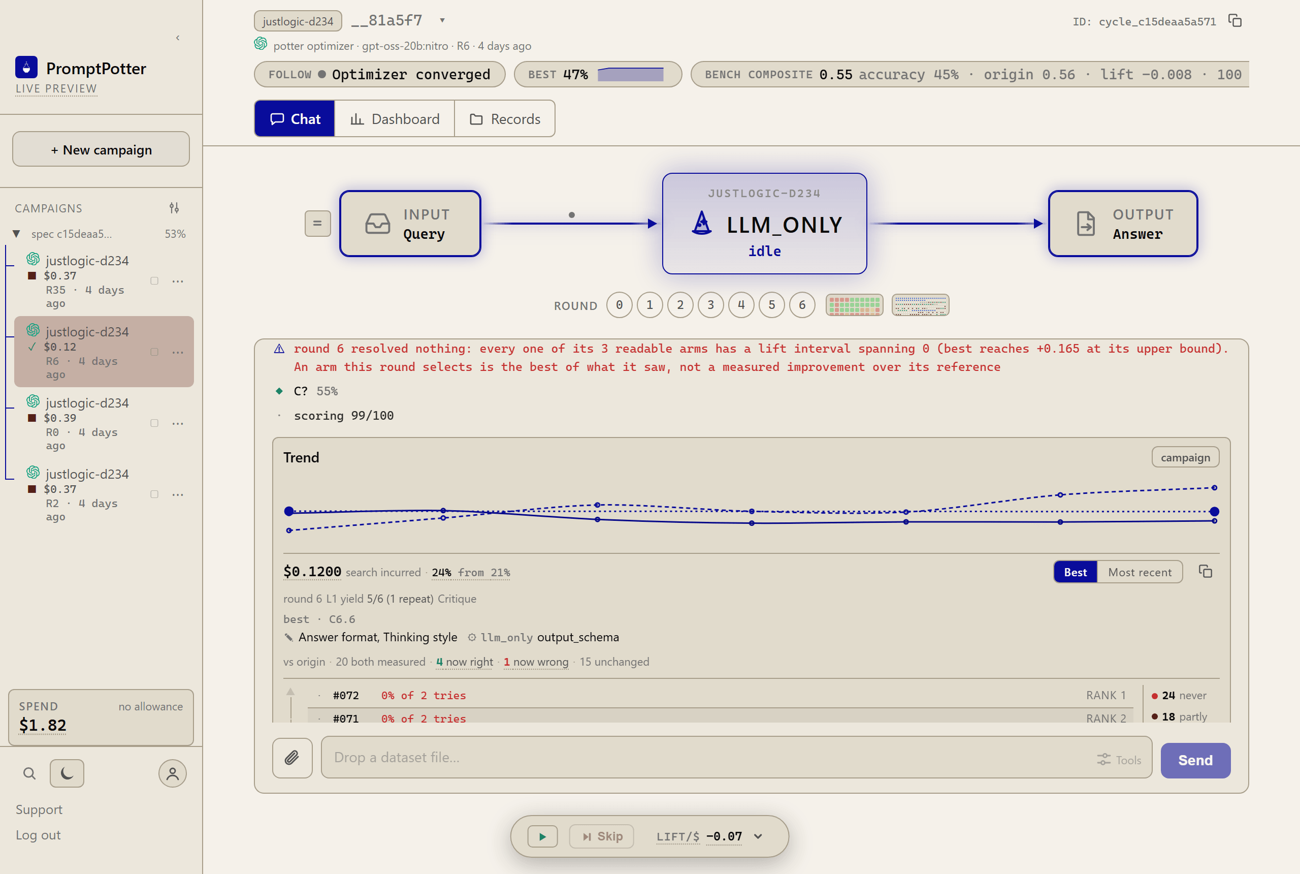The height and width of the screenshot is (874, 1300).
Task: Open the user profile icon
Action: click(173, 773)
